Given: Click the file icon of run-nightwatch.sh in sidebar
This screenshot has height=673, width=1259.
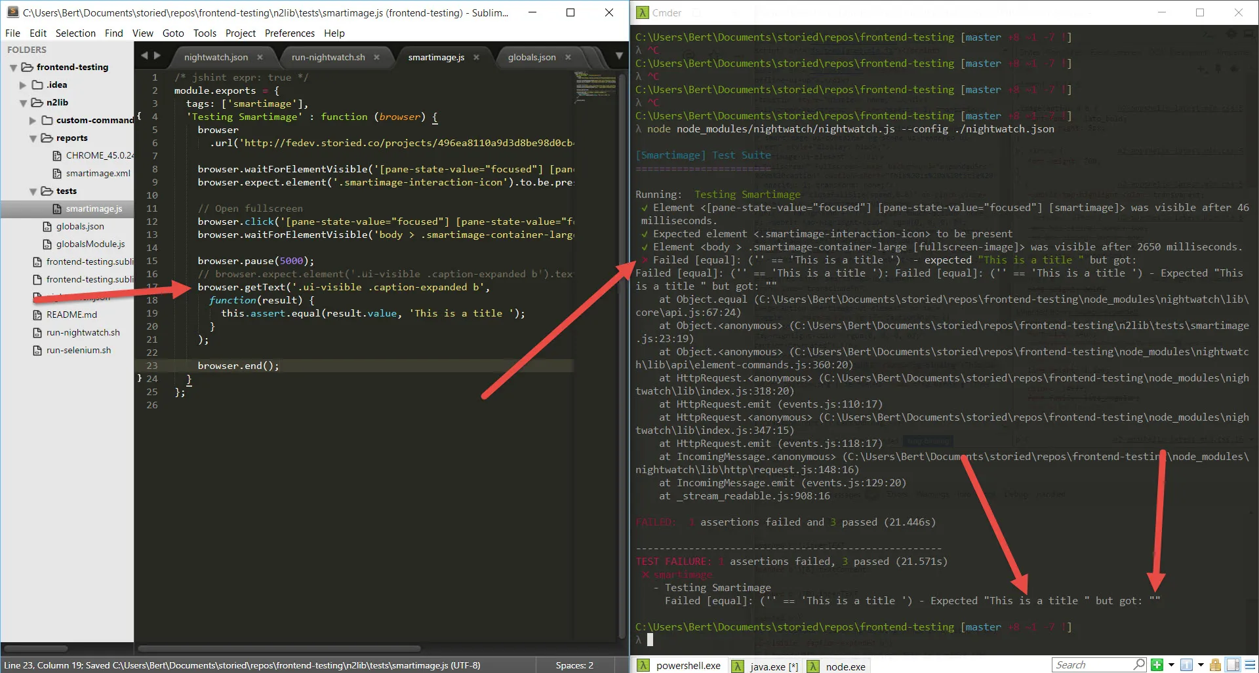Looking at the screenshot, I should coord(37,332).
